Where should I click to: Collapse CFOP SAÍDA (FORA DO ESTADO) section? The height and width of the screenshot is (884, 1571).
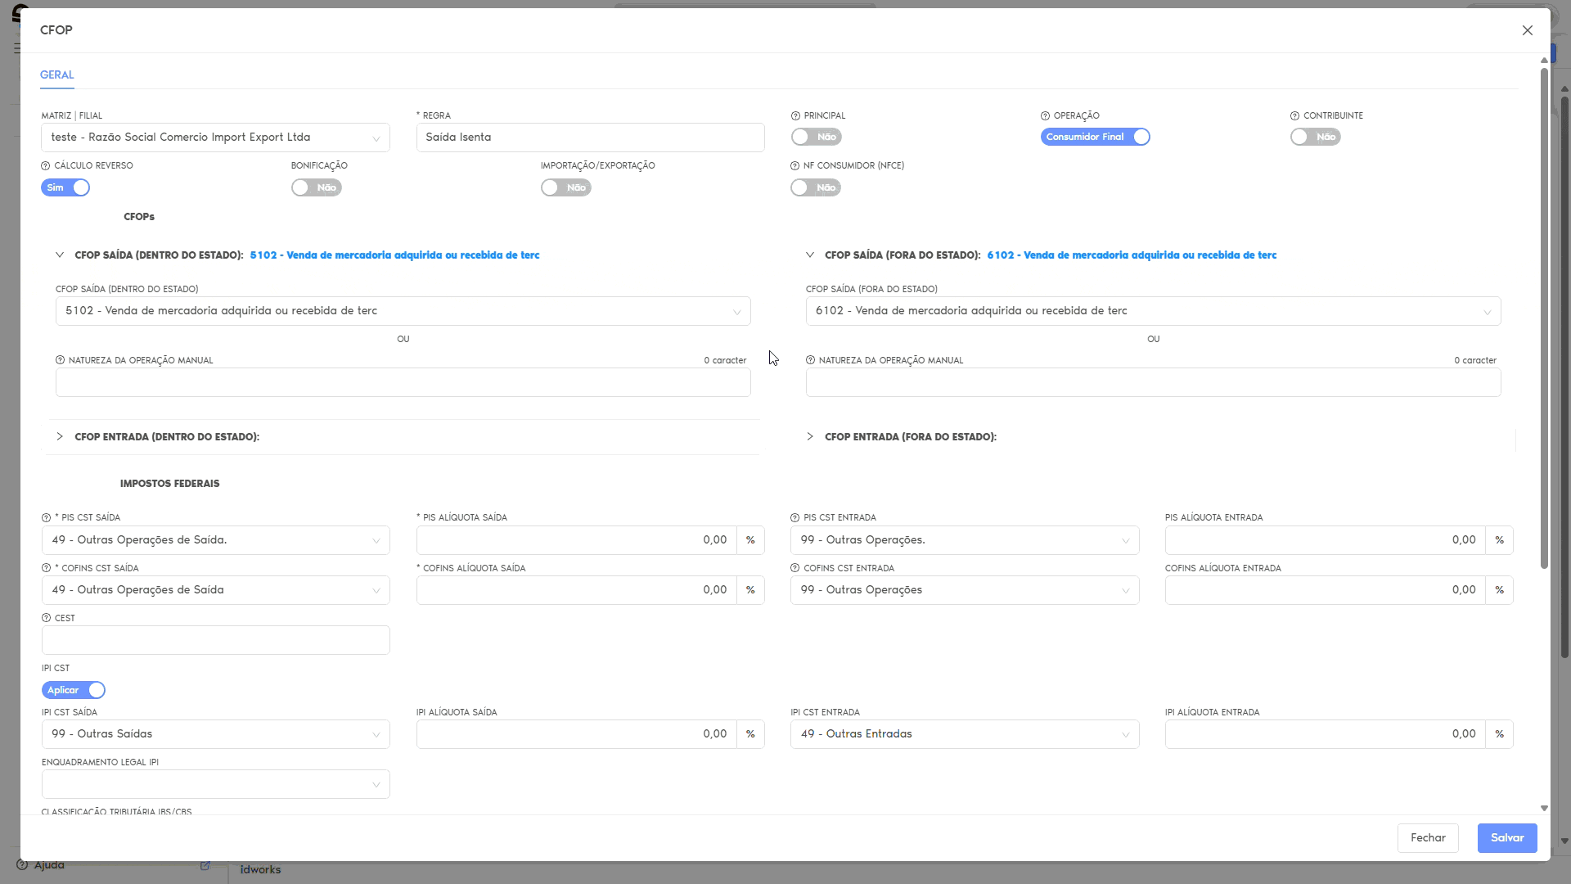[x=810, y=255]
